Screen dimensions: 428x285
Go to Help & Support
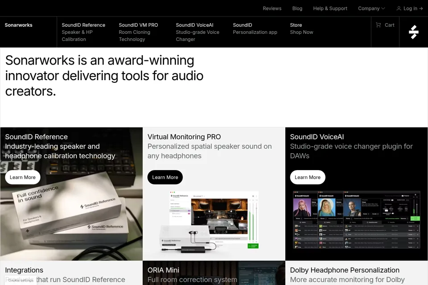330,8
